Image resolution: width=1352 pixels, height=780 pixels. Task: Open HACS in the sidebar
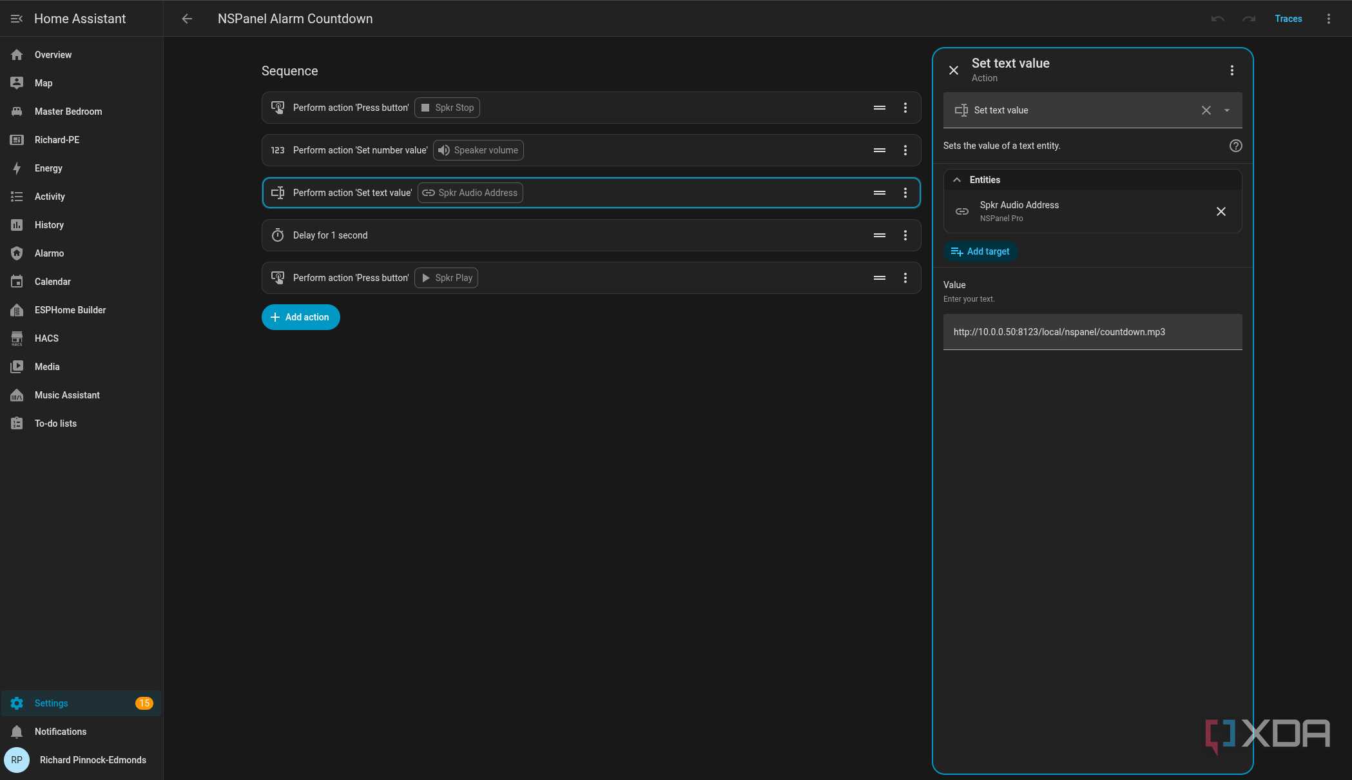coord(81,338)
